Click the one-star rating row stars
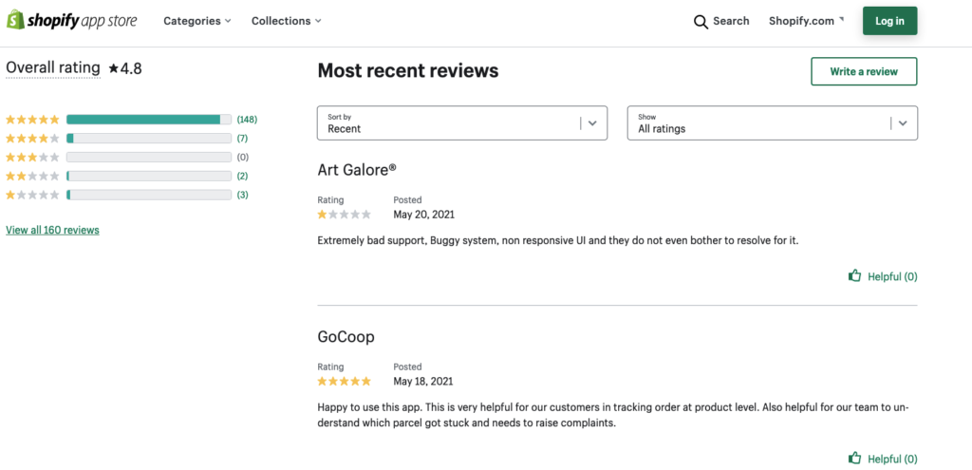The height and width of the screenshot is (470, 972). 32,195
